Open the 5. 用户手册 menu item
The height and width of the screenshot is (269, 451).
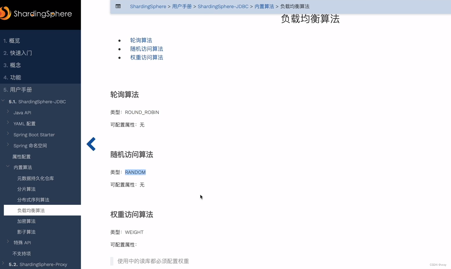[x=18, y=90]
